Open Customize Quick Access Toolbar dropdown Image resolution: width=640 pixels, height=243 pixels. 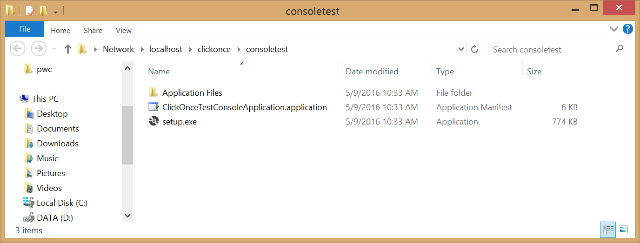[55, 11]
